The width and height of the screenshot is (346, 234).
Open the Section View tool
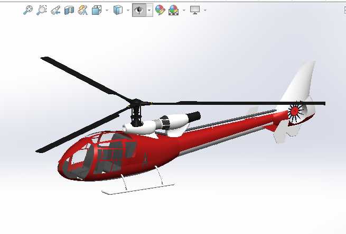(x=69, y=10)
